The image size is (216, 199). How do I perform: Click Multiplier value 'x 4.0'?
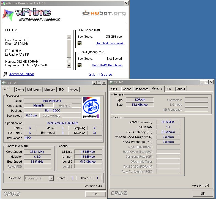[37, 157]
